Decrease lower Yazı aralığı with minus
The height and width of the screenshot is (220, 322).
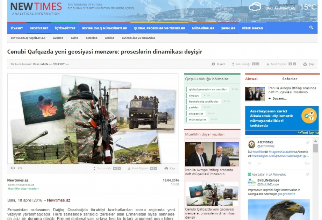(x=119, y=168)
